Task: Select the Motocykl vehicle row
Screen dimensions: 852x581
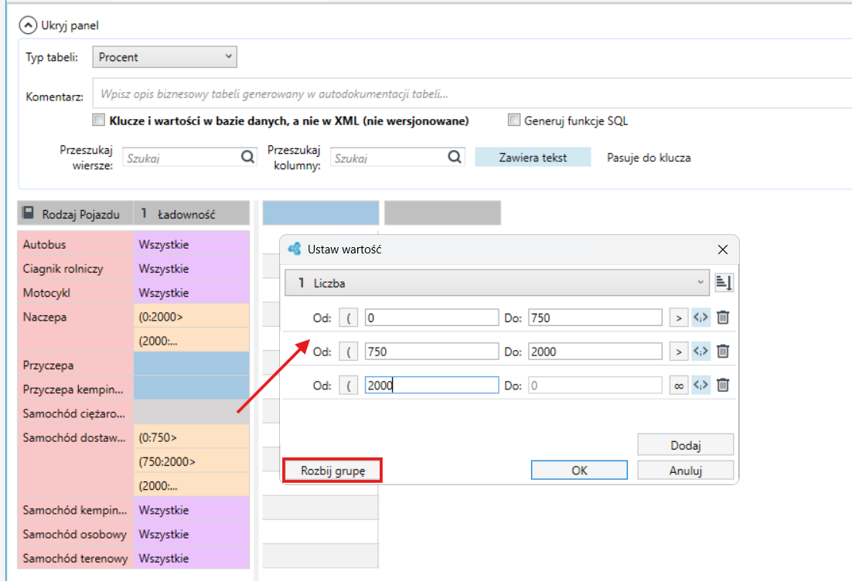Action: coord(76,293)
